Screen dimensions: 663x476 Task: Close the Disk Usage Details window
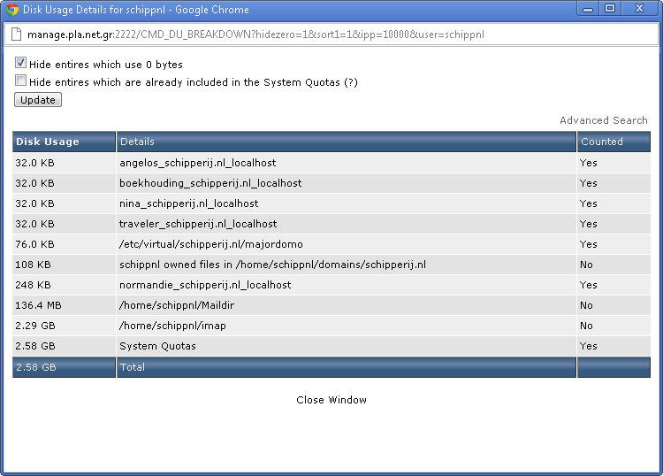[x=640, y=9]
